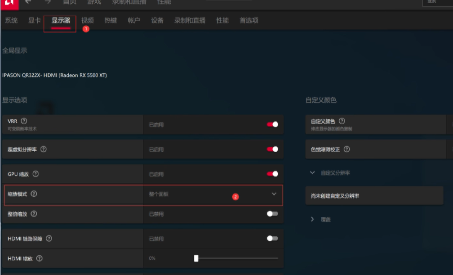Enable the 整倍缩放 toggle
Screen dimensions: 453x275
pyautogui.click(x=272, y=214)
